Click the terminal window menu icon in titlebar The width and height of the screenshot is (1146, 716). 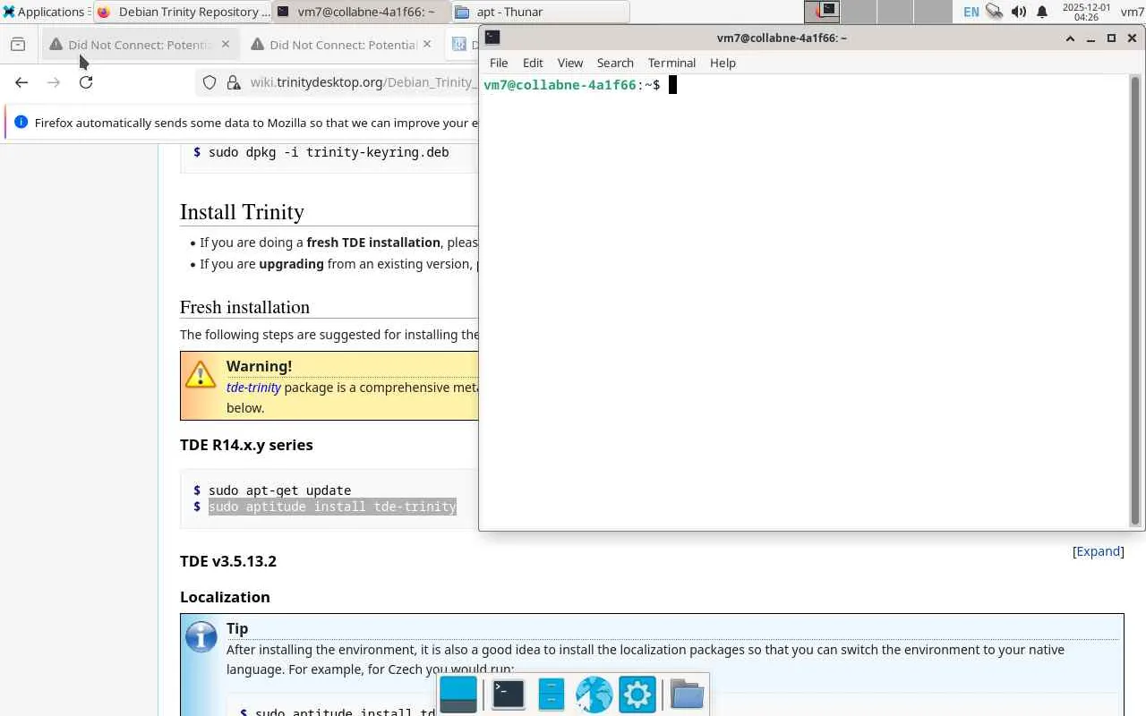492,38
